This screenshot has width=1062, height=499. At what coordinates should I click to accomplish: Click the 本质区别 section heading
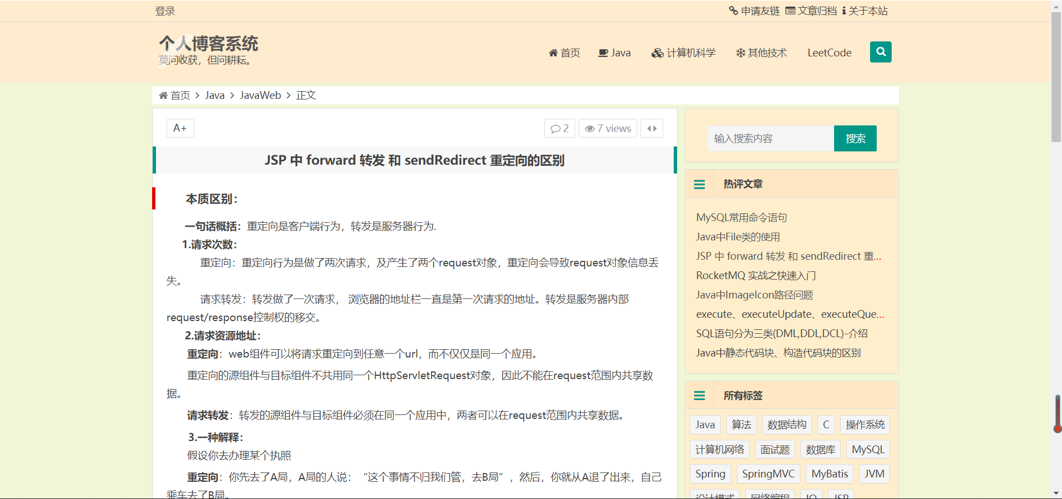[212, 199]
